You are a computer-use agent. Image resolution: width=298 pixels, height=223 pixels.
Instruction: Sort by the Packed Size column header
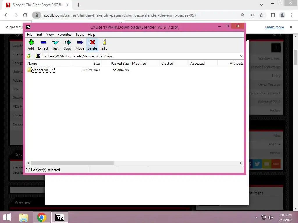pyautogui.click(x=116, y=64)
